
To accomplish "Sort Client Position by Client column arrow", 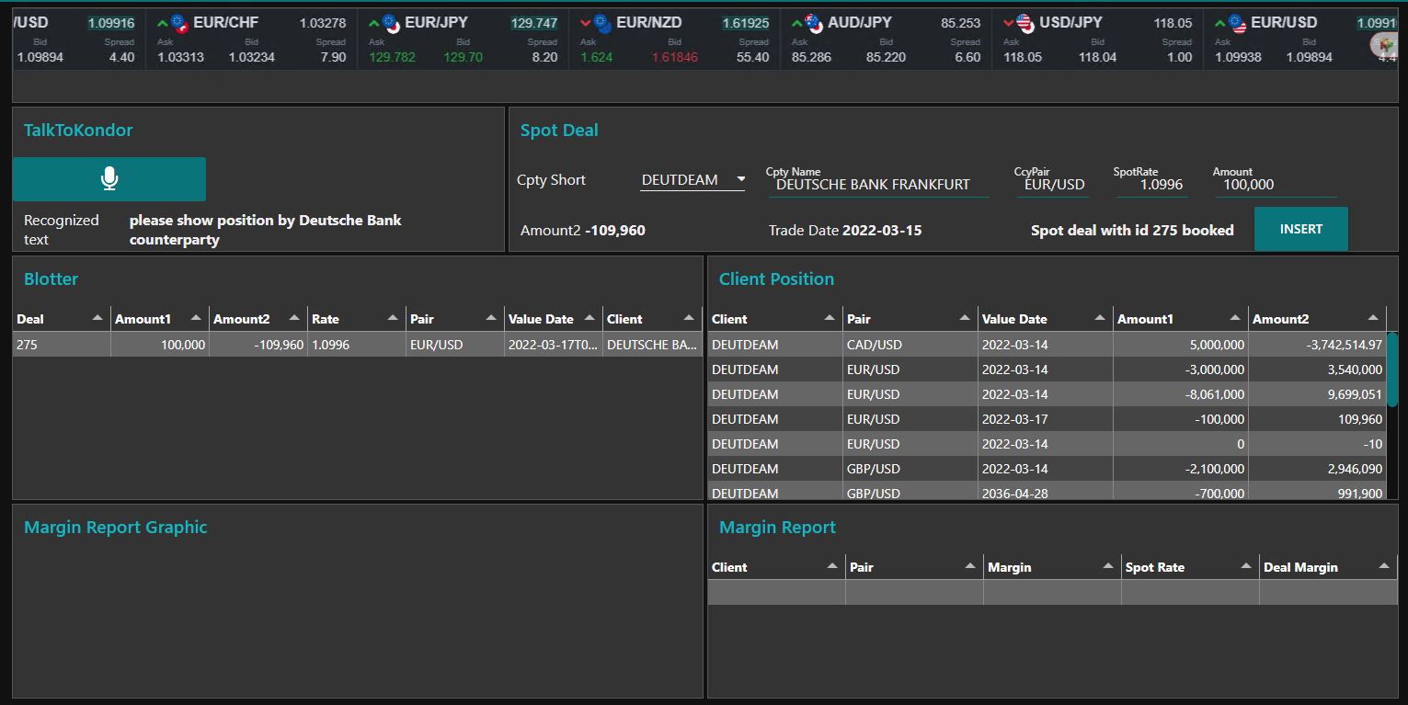I will 830,318.
